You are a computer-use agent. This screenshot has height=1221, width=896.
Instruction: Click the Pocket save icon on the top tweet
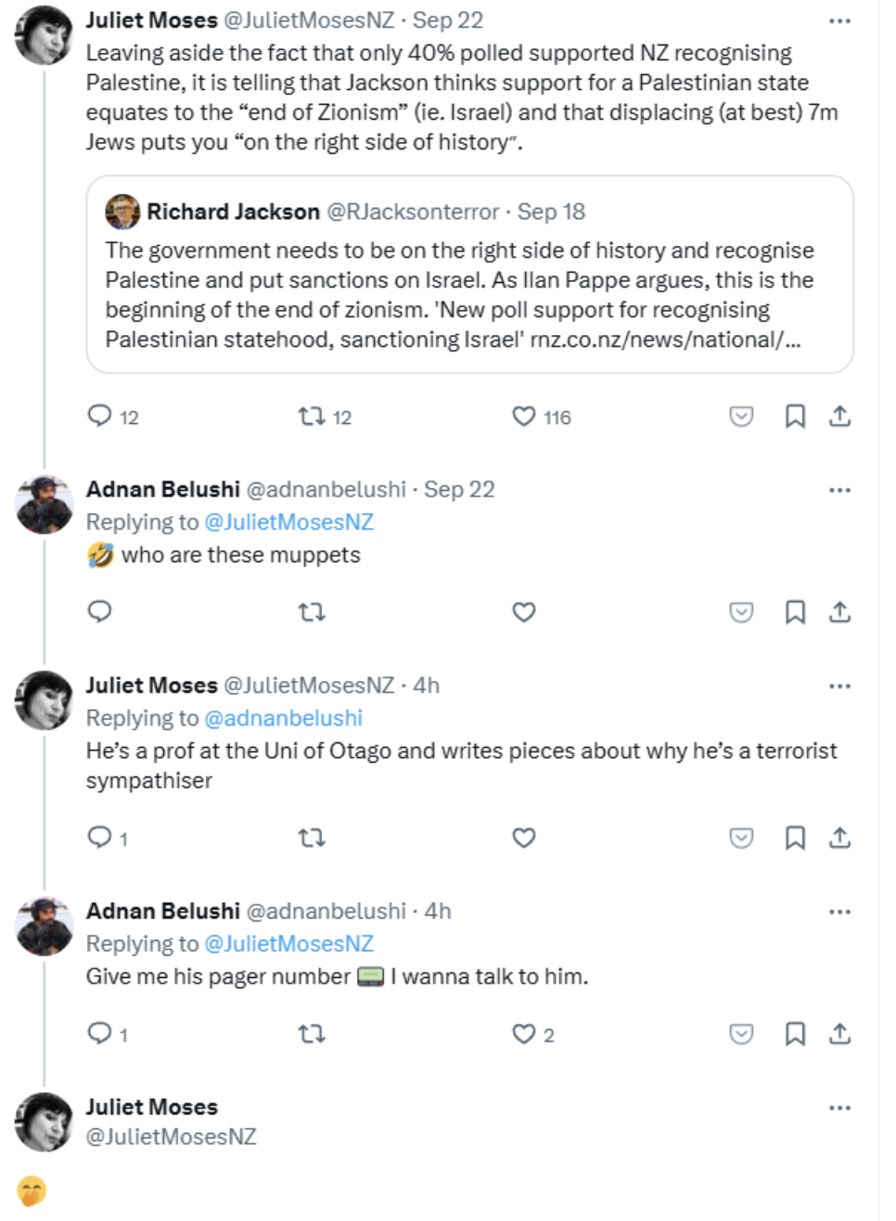[741, 417]
